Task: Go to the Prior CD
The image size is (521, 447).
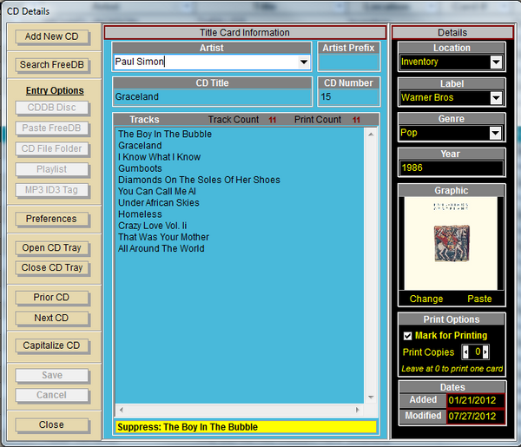Action: click(x=51, y=297)
